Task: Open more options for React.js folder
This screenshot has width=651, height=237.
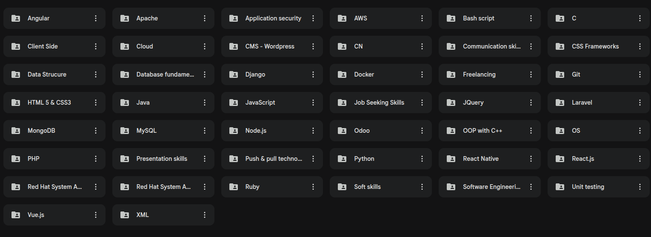Action: tap(640, 159)
